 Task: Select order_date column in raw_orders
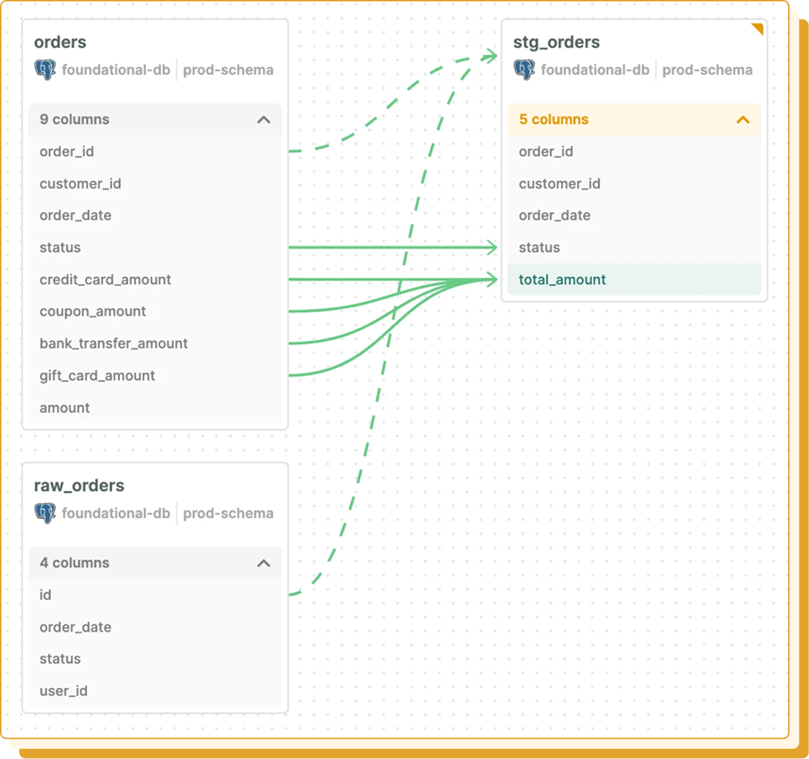(155, 627)
